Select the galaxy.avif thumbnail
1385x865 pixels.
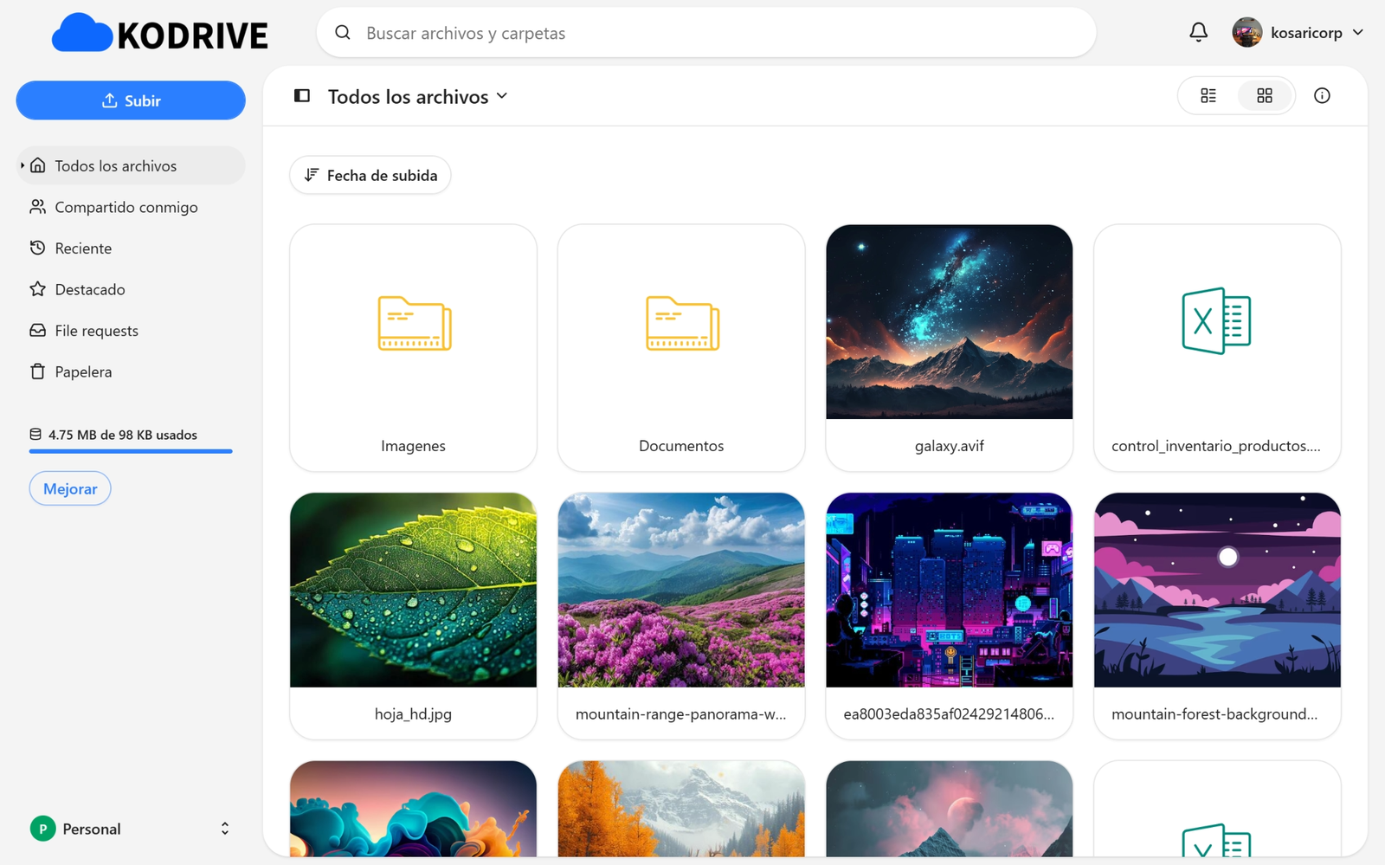click(950, 322)
